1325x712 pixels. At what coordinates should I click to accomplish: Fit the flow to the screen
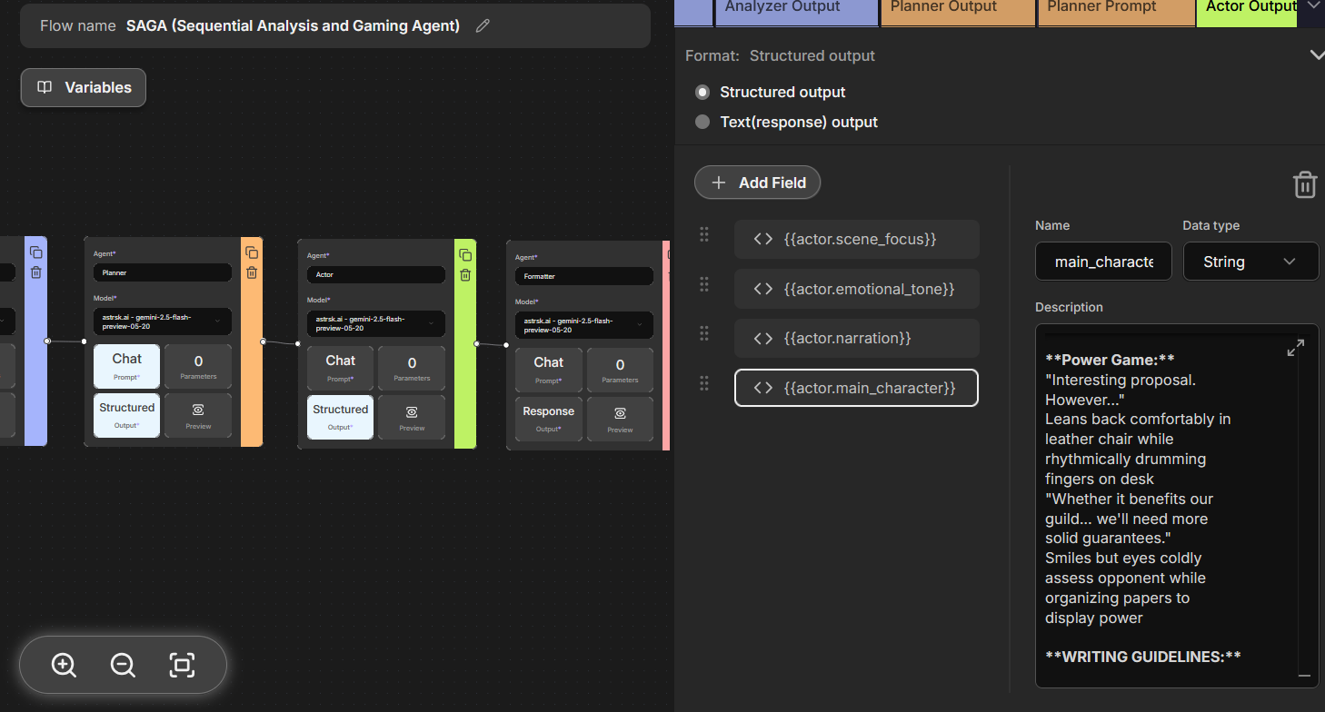[x=182, y=665]
